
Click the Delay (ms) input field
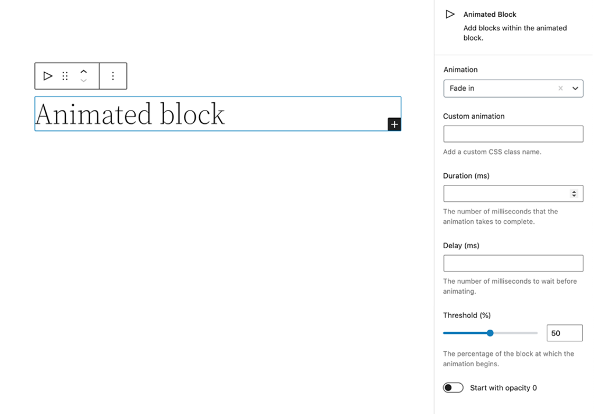coord(512,263)
